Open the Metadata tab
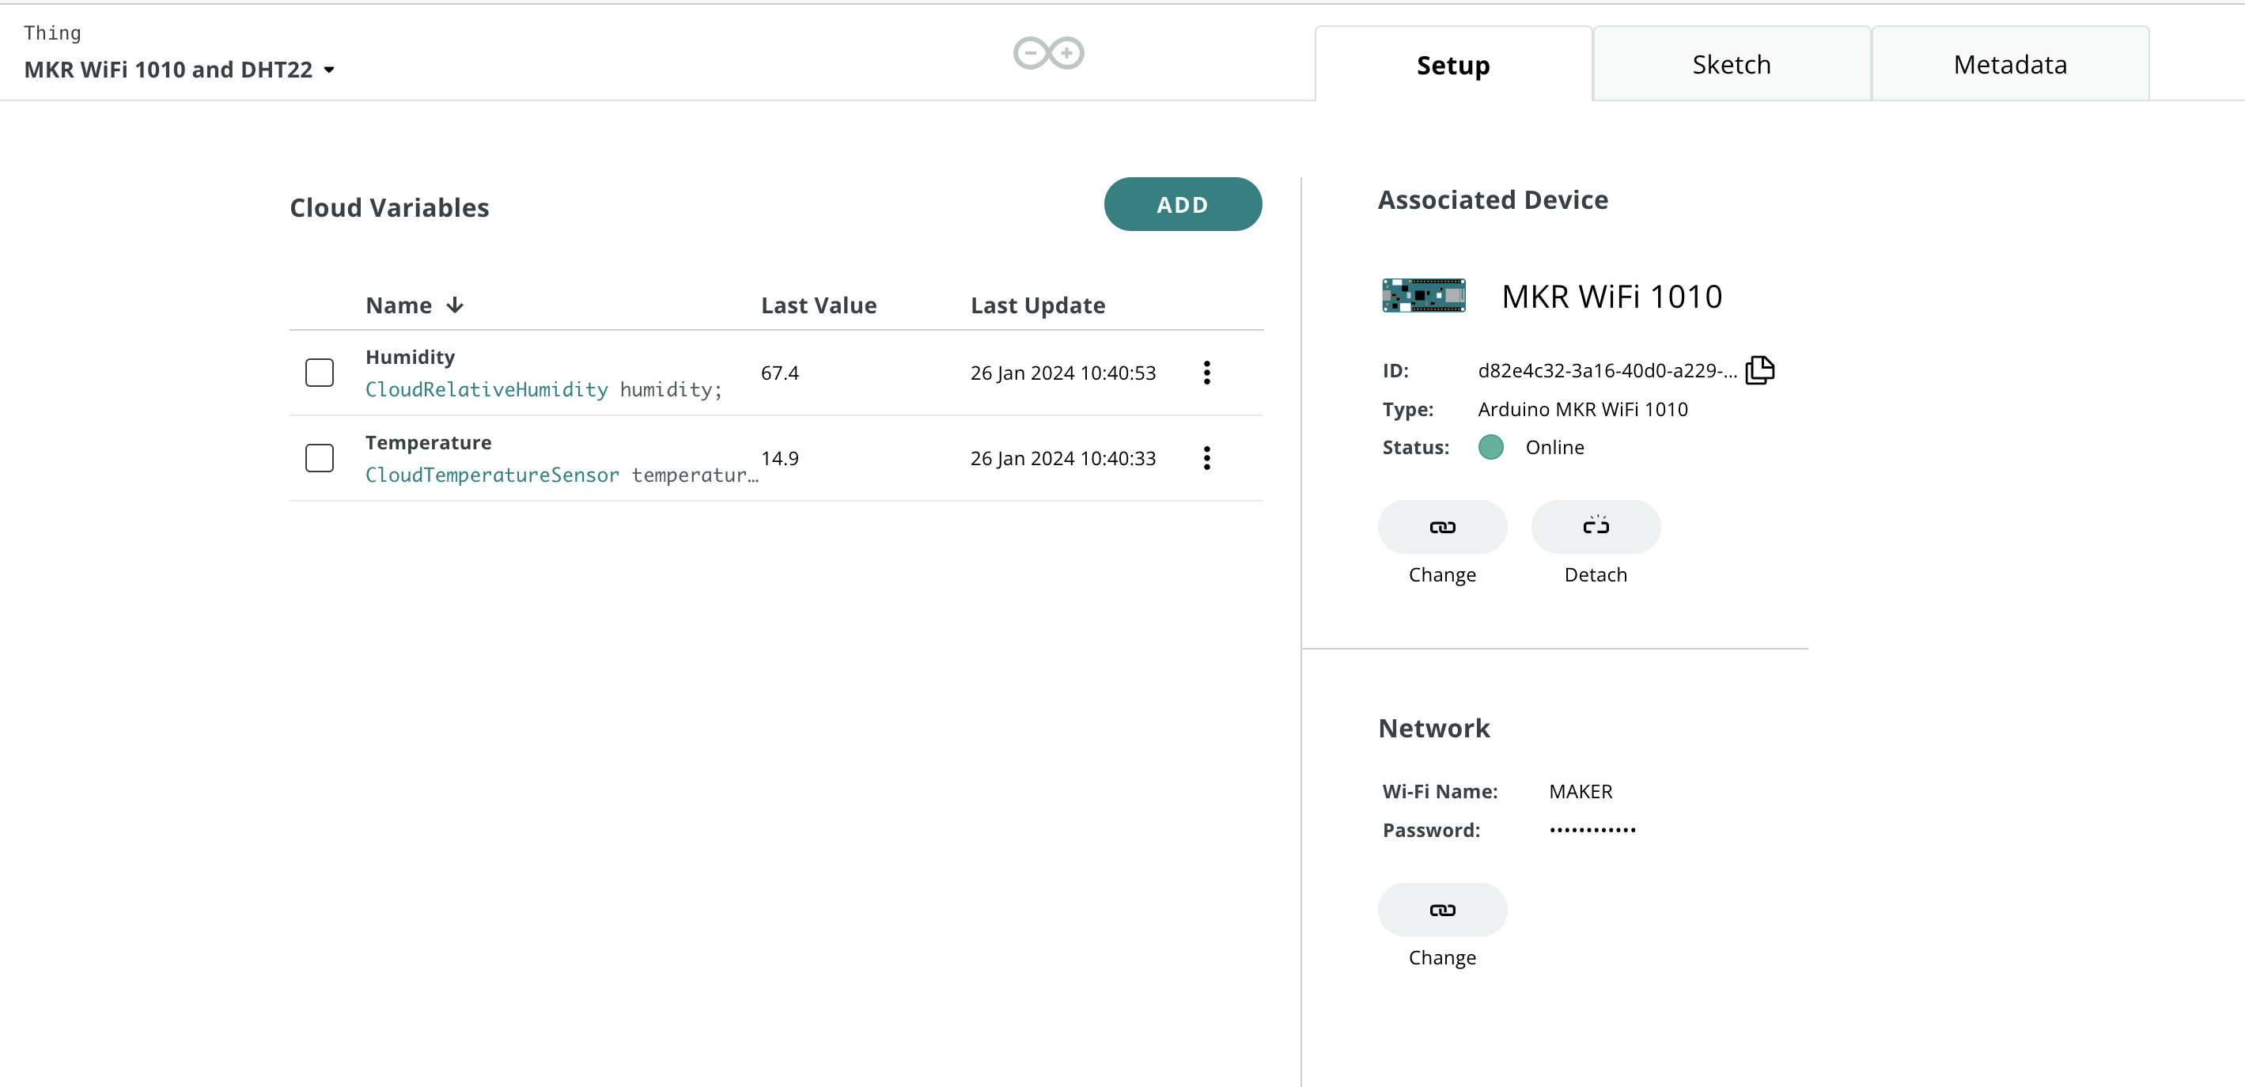The image size is (2245, 1087). 2008,65
